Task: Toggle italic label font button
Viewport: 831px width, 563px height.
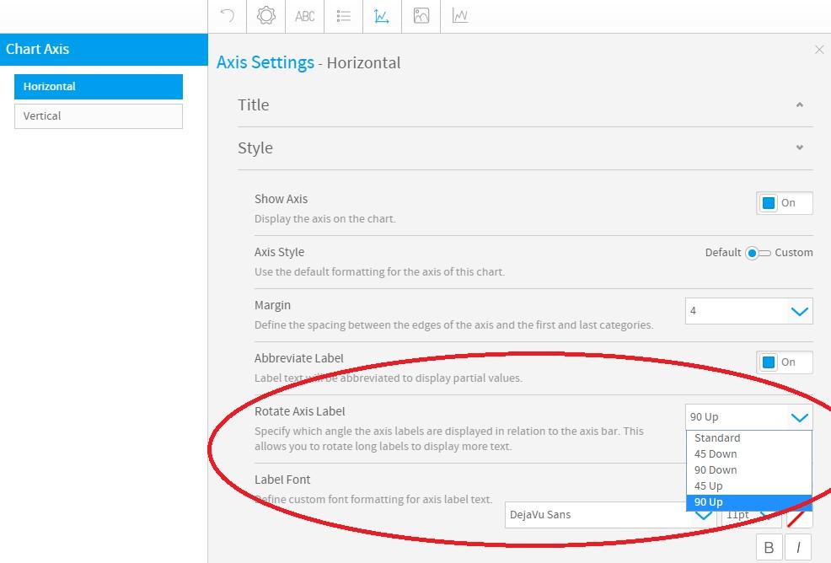Action: (x=799, y=548)
